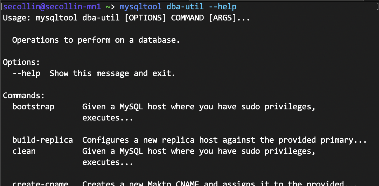Click the --help option under Options
This screenshot has height=186, width=379.
(x=26, y=73)
